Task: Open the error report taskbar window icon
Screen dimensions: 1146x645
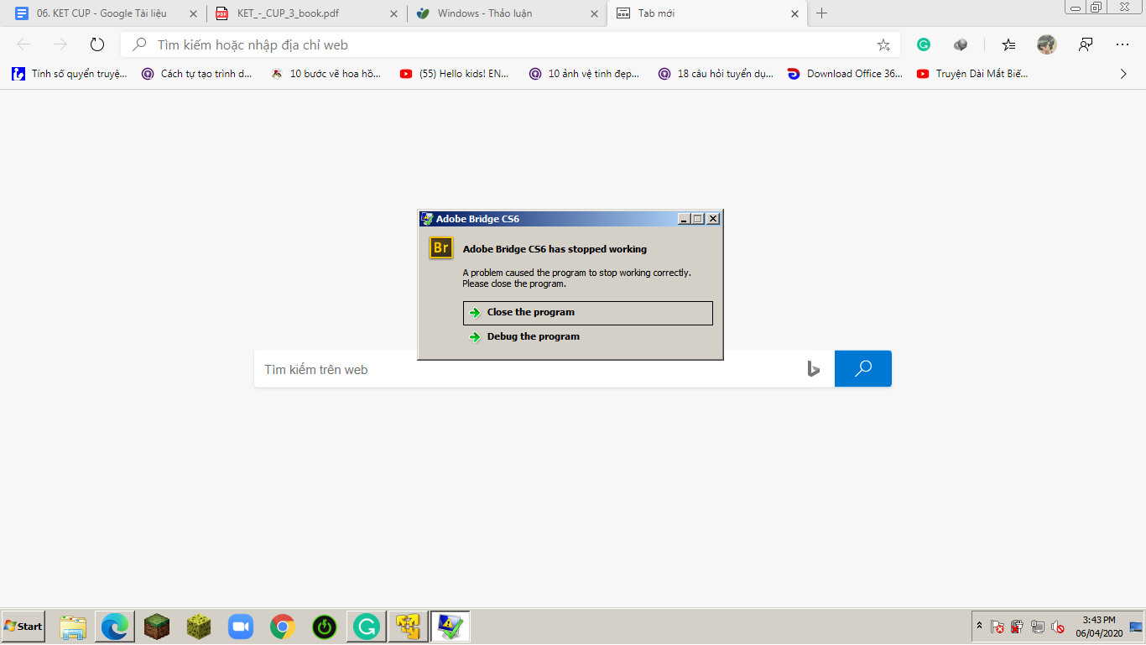Action: [x=450, y=627]
